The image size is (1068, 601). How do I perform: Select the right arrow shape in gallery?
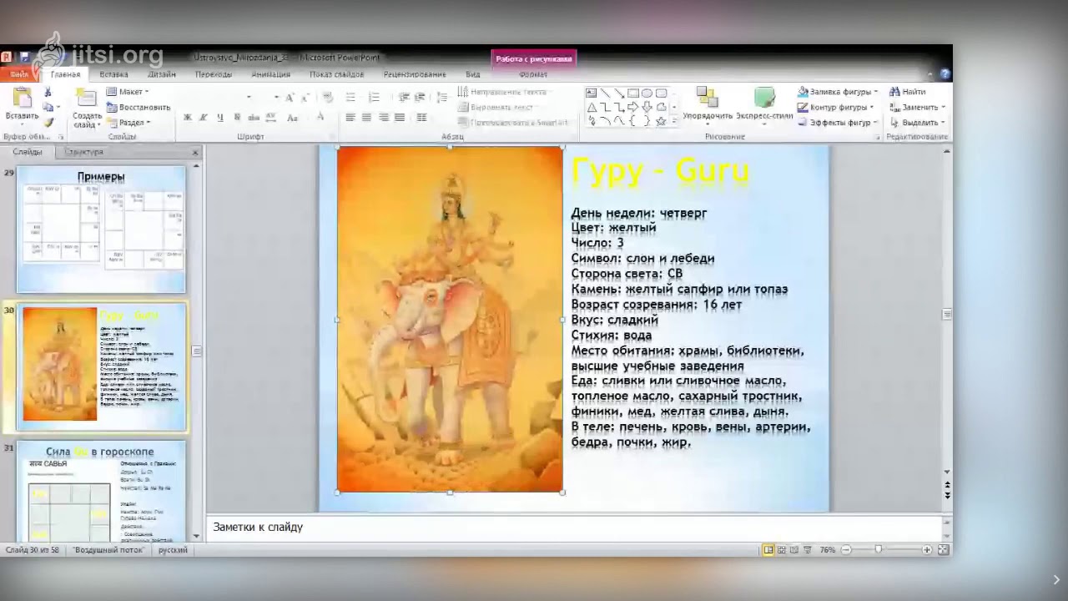point(632,107)
